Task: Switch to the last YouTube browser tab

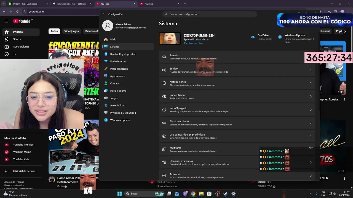Action: click(160, 4)
